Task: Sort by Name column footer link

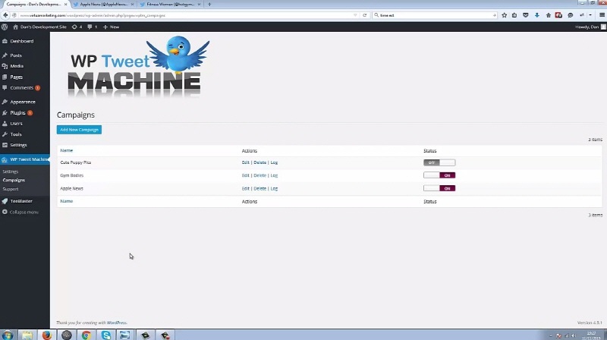Action: [x=67, y=201]
